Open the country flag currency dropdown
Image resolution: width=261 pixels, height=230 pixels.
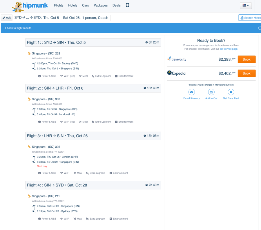pos(245,6)
